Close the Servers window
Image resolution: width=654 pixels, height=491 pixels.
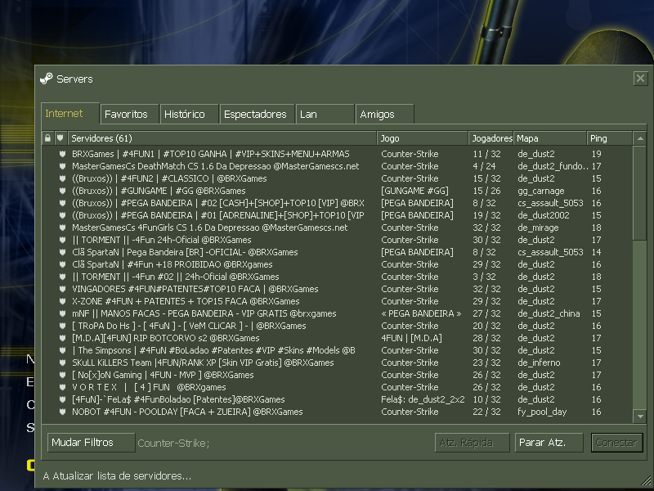pyautogui.click(x=640, y=78)
